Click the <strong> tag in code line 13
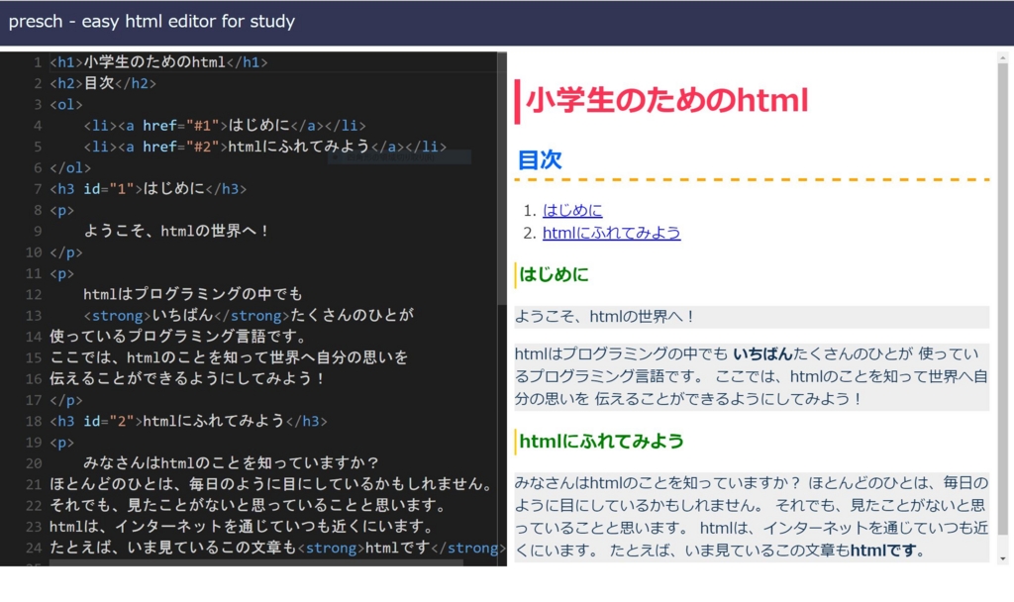 point(118,316)
